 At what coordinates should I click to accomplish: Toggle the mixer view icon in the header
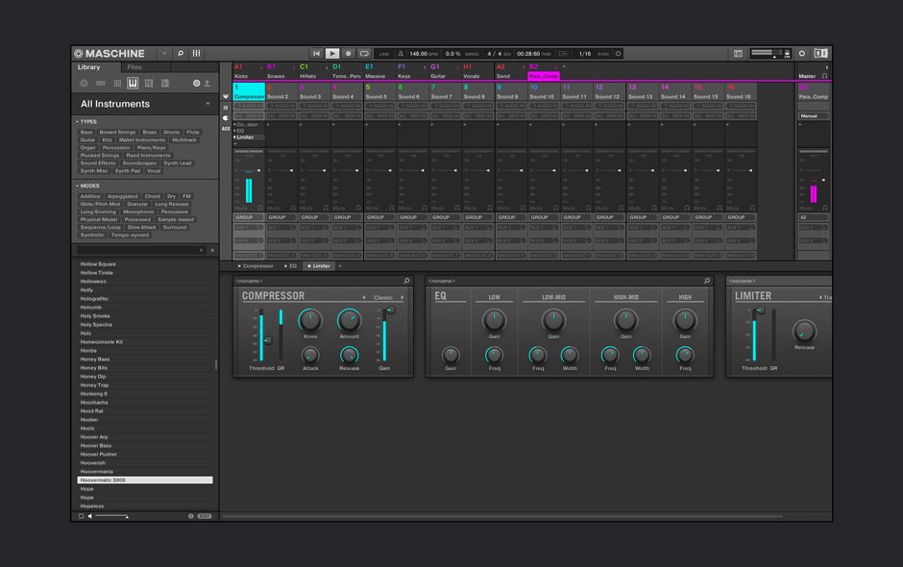pos(196,54)
